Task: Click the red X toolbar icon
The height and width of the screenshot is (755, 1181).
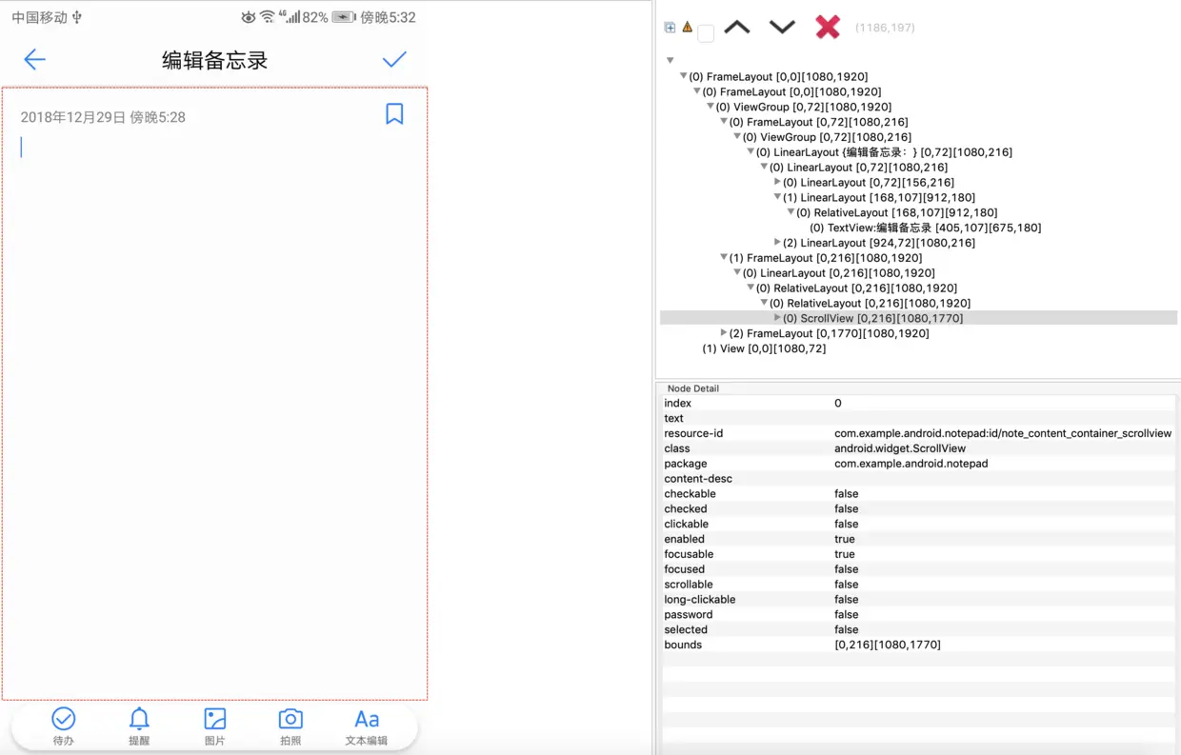Action: [828, 27]
